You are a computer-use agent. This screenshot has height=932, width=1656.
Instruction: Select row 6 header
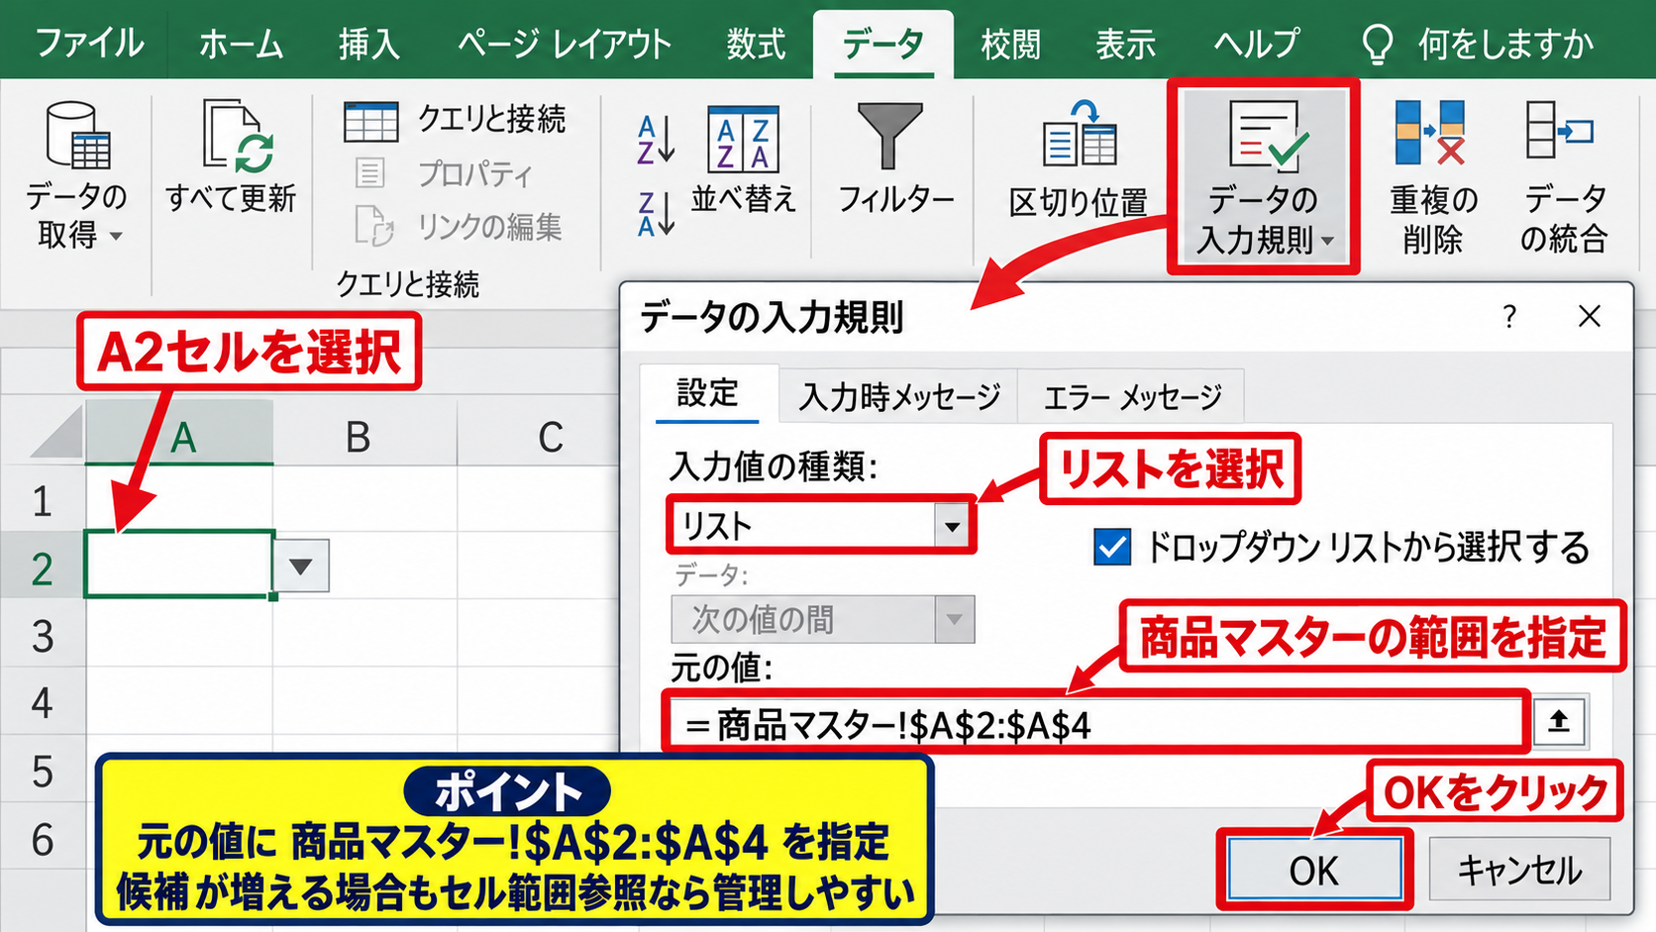[43, 838]
